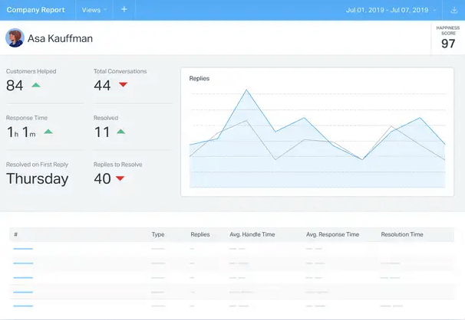The image size is (465, 320).
Task: Click the # column header
Action: point(15,234)
